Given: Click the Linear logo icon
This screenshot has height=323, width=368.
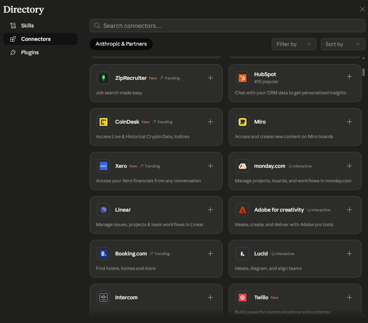Looking at the screenshot, I should [x=103, y=210].
